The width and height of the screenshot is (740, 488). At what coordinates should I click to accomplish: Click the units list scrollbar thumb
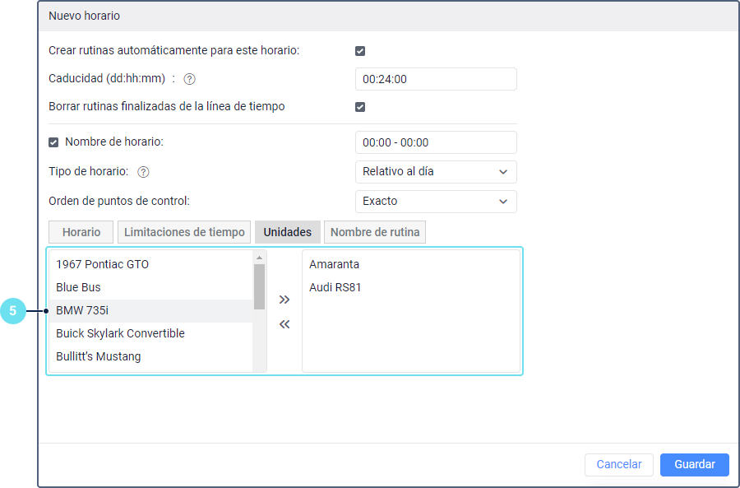(259, 286)
